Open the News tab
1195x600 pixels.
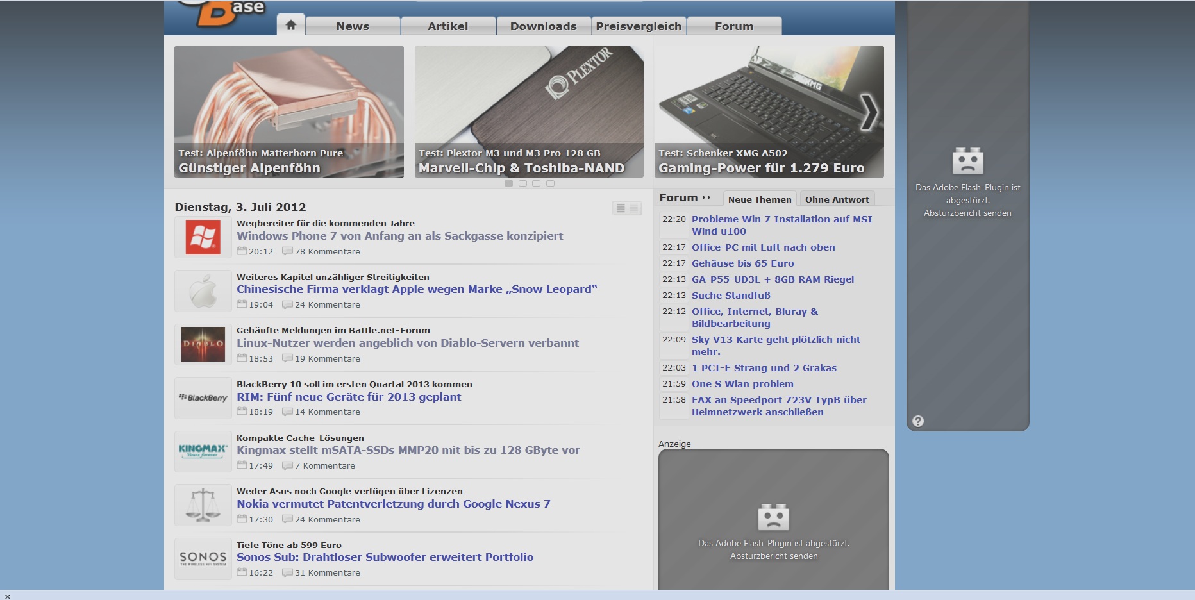pyautogui.click(x=353, y=26)
